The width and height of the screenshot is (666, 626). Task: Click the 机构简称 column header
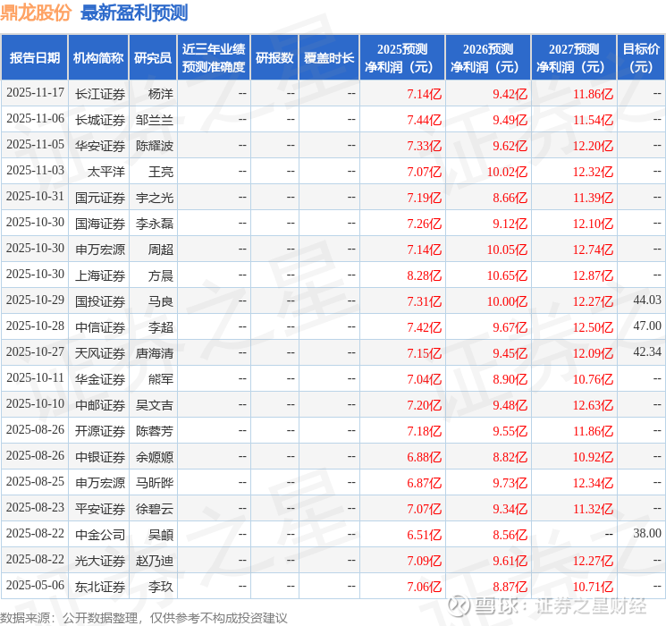coord(98,58)
